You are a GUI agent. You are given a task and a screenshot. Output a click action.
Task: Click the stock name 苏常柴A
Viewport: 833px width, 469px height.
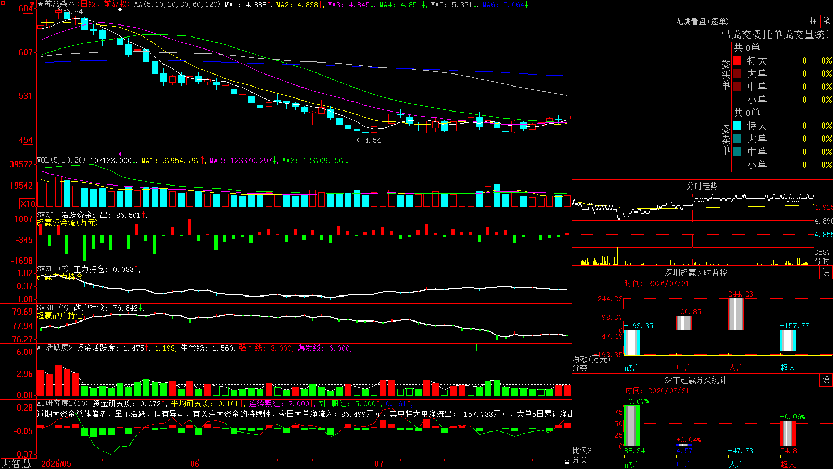point(59,4)
